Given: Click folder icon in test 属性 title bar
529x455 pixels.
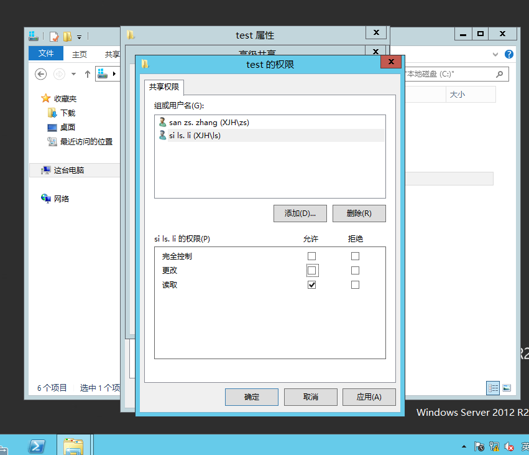Looking at the screenshot, I should [x=131, y=34].
